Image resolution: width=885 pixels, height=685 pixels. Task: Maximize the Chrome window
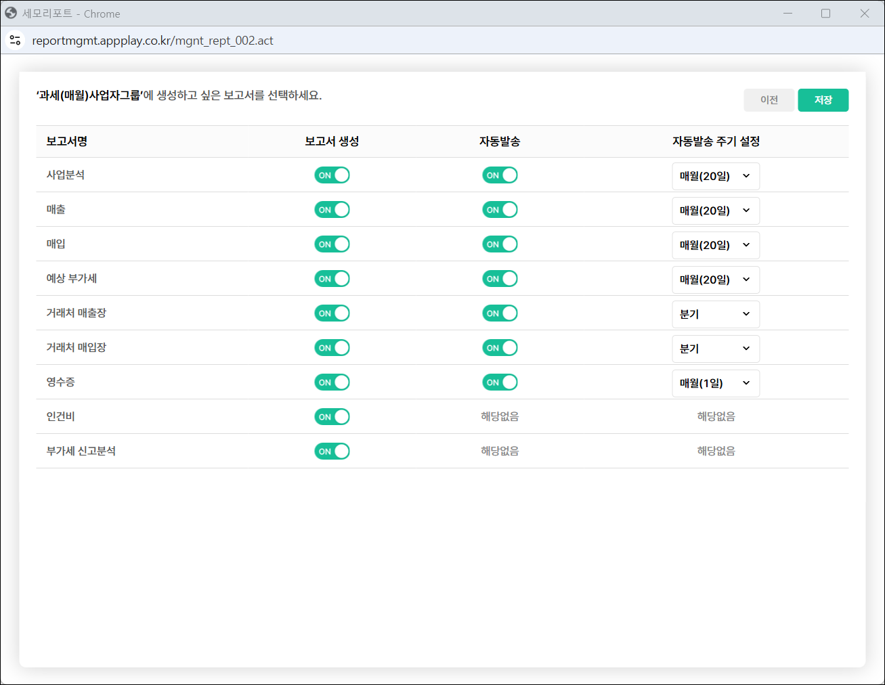point(825,14)
